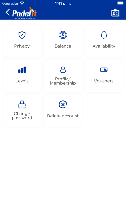
Task: Tap the back arrow in header
Action: tap(8, 12)
